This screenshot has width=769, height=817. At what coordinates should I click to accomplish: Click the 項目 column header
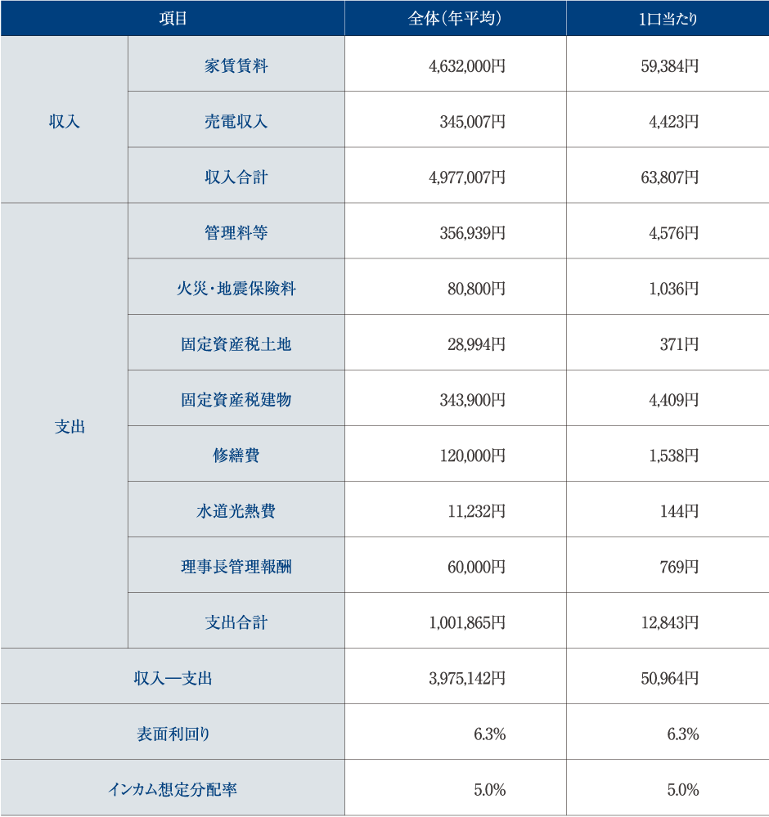(173, 18)
